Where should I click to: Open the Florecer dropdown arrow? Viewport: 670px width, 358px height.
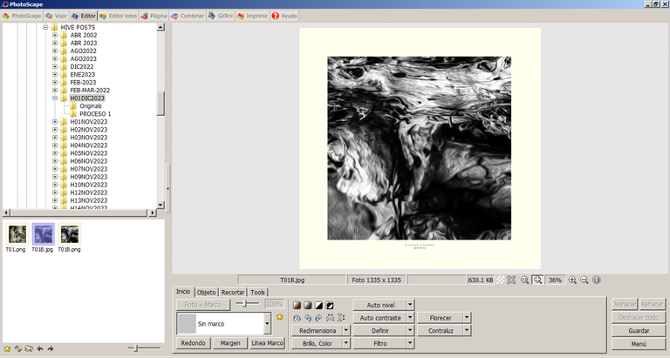click(x=467, y=317)
